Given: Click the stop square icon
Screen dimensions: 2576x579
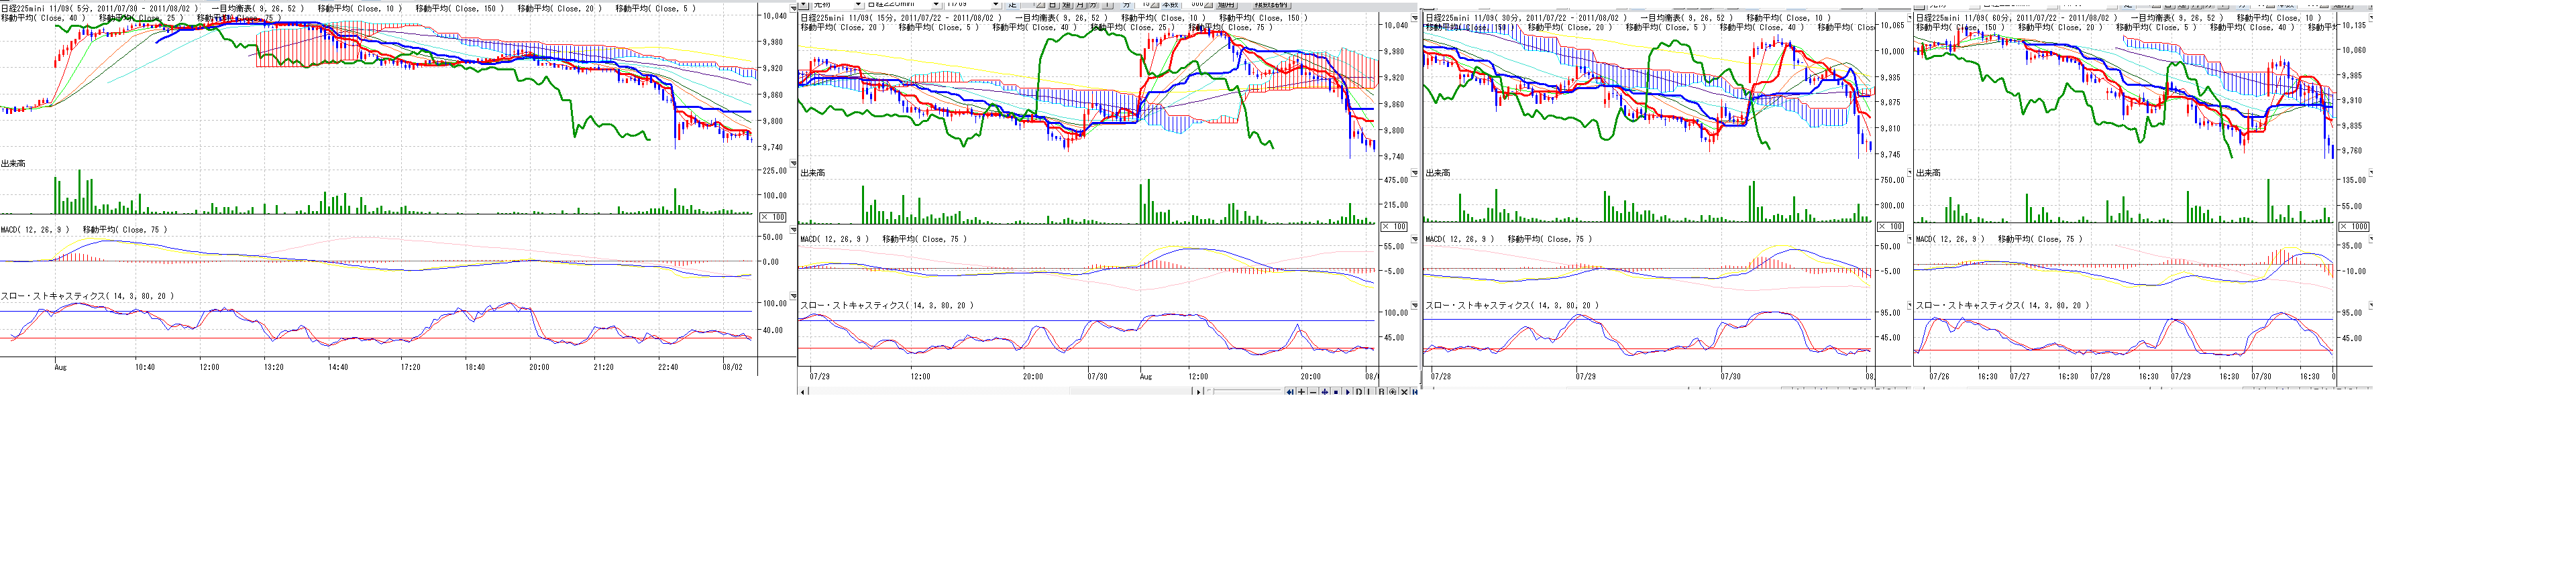Looking at the screenshot, I should (1336, 392).
